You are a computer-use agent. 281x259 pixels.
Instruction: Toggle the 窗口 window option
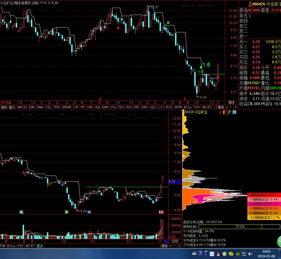coord(12,107)
